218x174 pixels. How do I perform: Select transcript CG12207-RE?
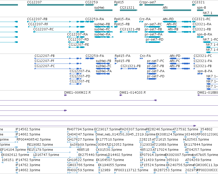(77, 47)
